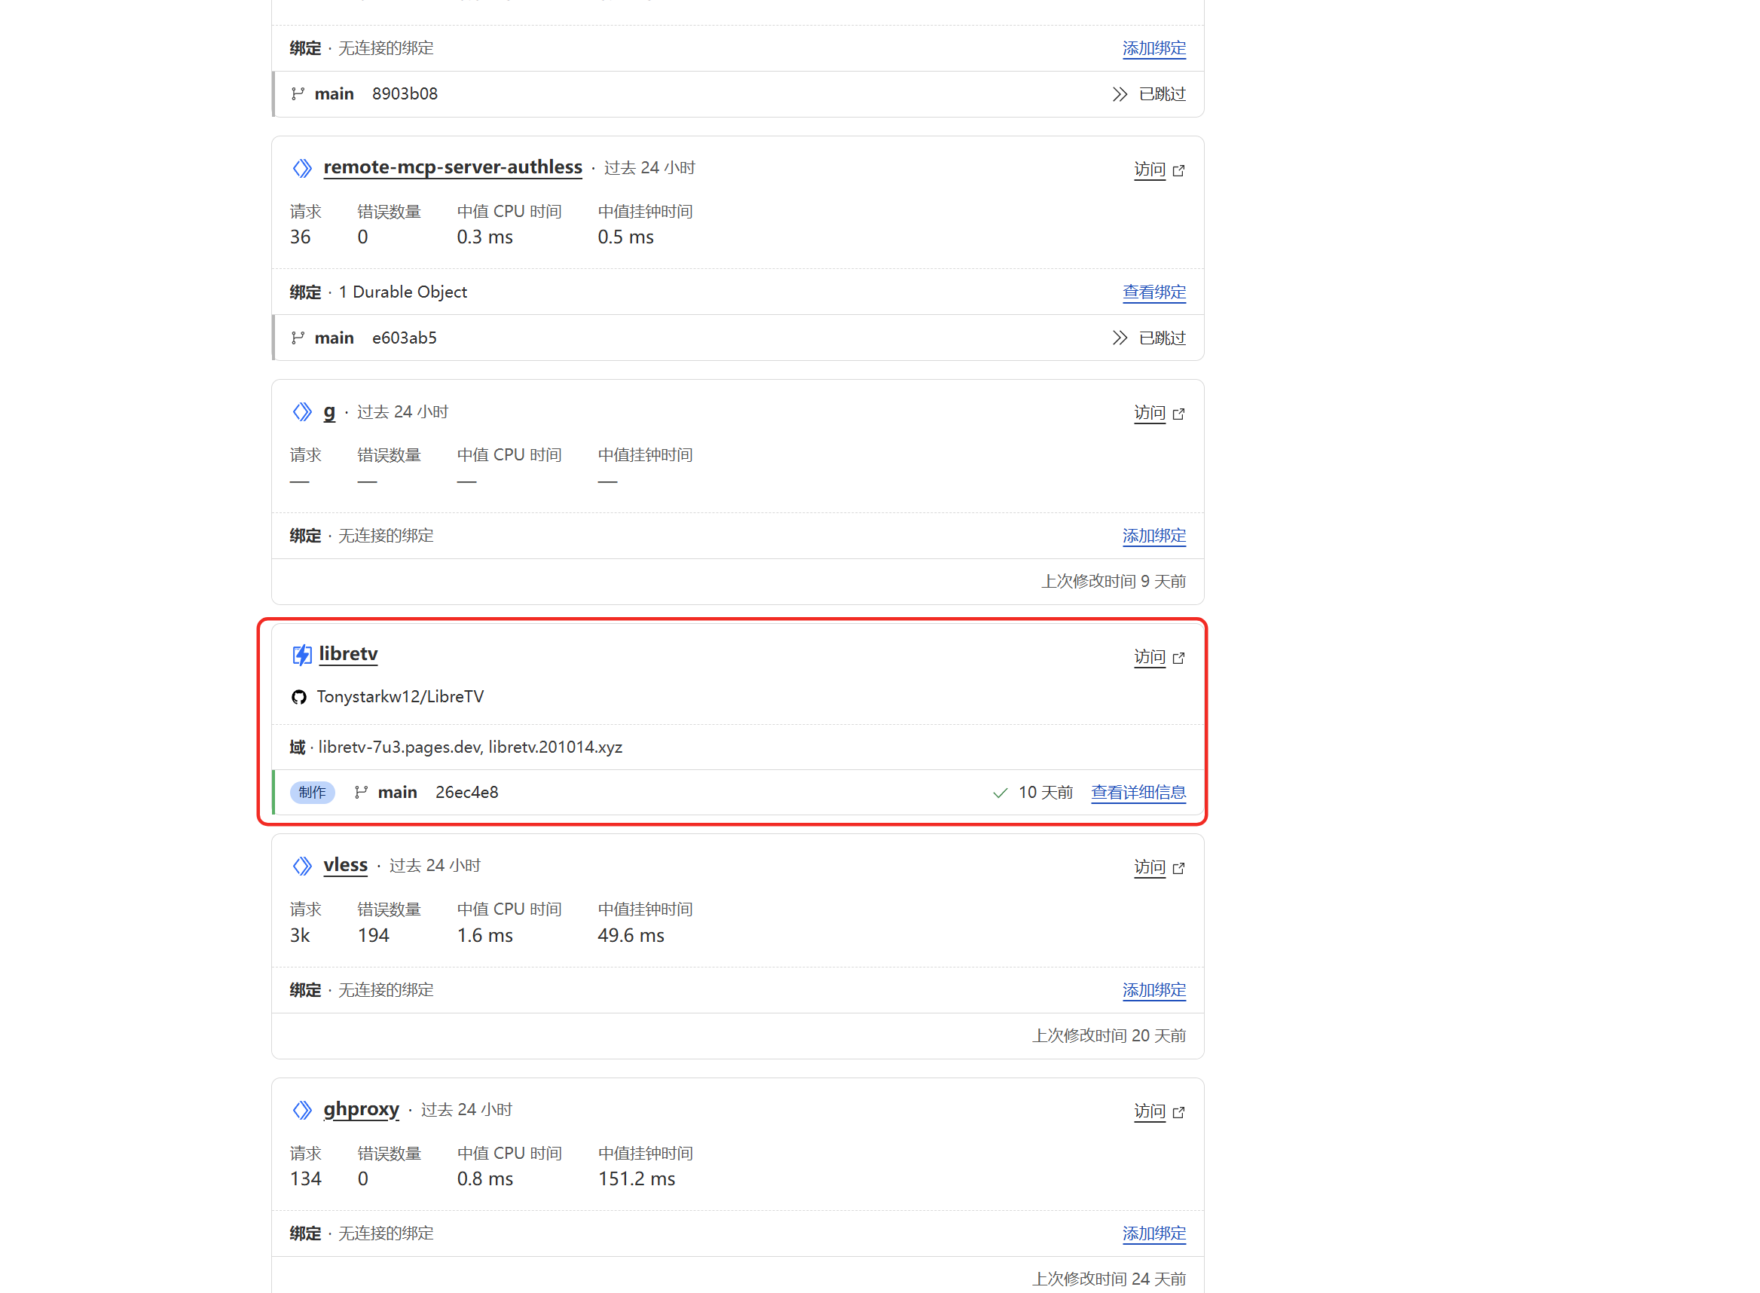Click external-link icon in g card

coord(1178,413)
